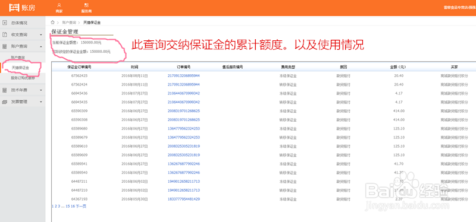
Task: Open order link in row 66945435
Action: coord(184,102)
